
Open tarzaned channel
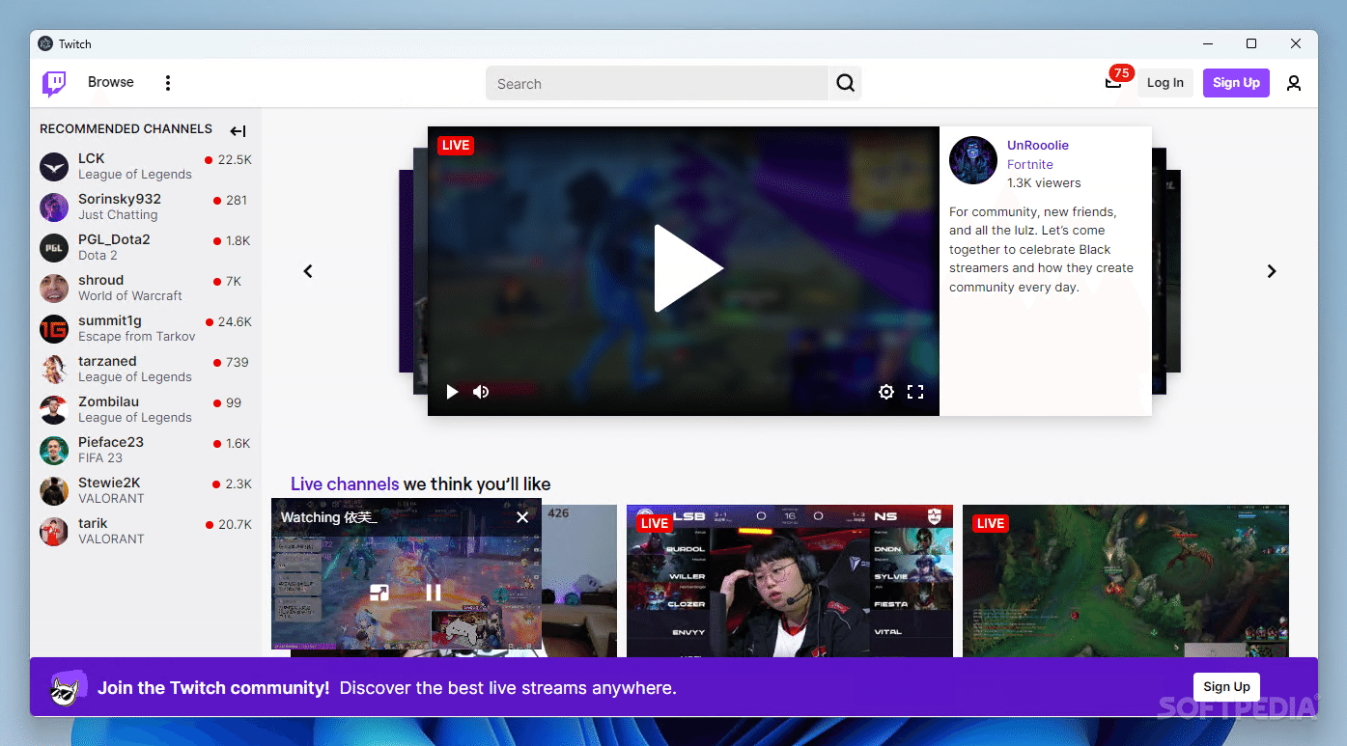(x=145, y=369)
